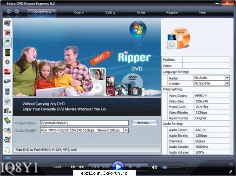
Task: Click the diagonal arrow resize icon at bottom right
Action: (231, 171)
